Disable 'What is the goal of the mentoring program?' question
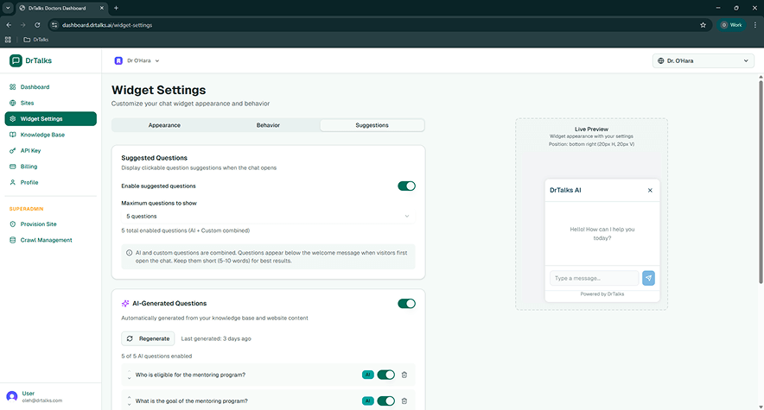Screen dimensions: 764x410 click(x=386, y=401)
